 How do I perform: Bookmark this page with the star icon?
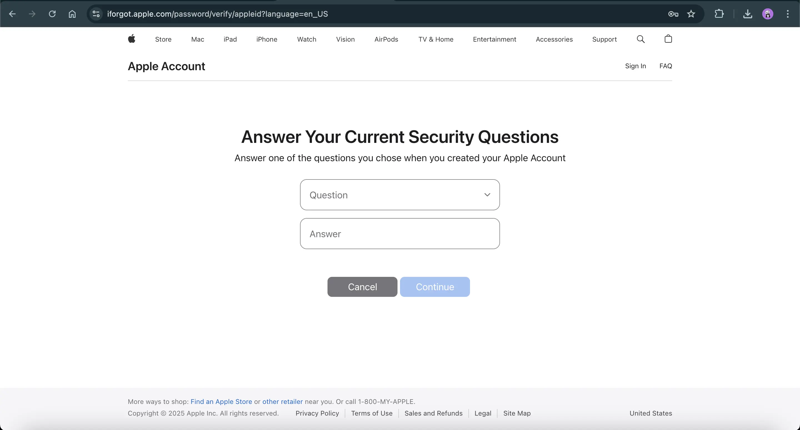[x=691, y=14]
